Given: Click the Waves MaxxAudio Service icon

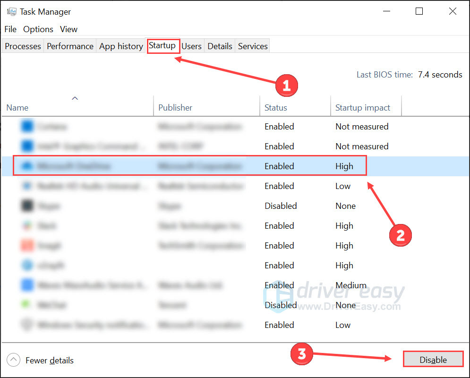Looking at the screenshot, I should point(26,285).
